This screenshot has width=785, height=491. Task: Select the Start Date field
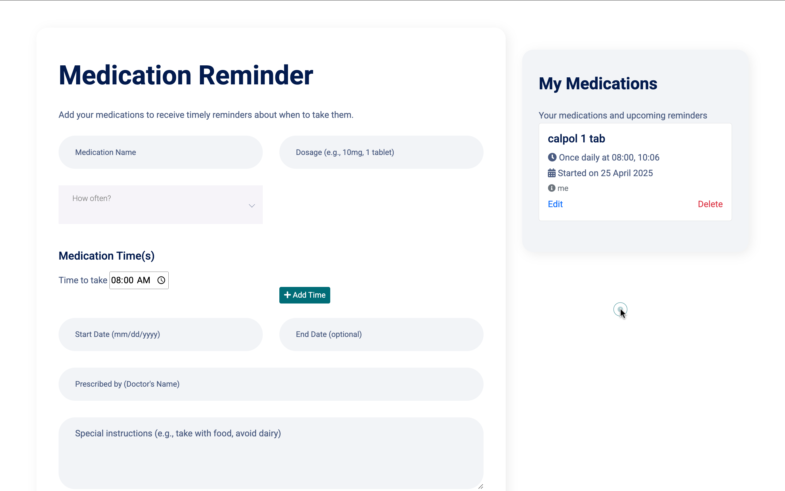160,334
